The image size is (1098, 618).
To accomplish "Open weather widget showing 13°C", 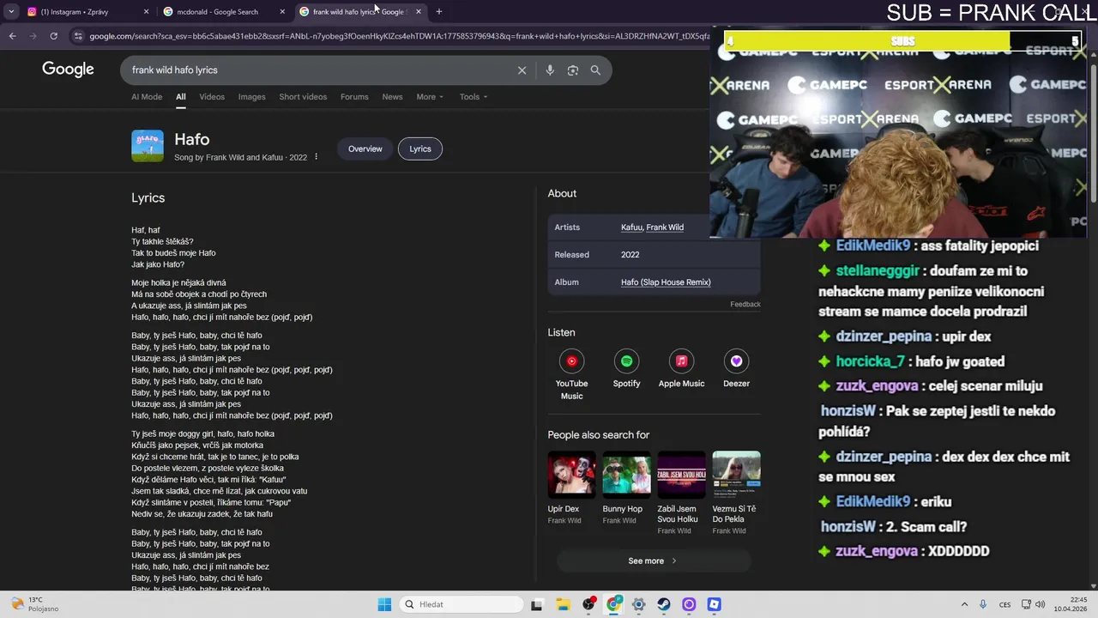I will 34,604.
